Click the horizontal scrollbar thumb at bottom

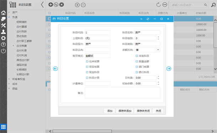(x=82, y=131)
